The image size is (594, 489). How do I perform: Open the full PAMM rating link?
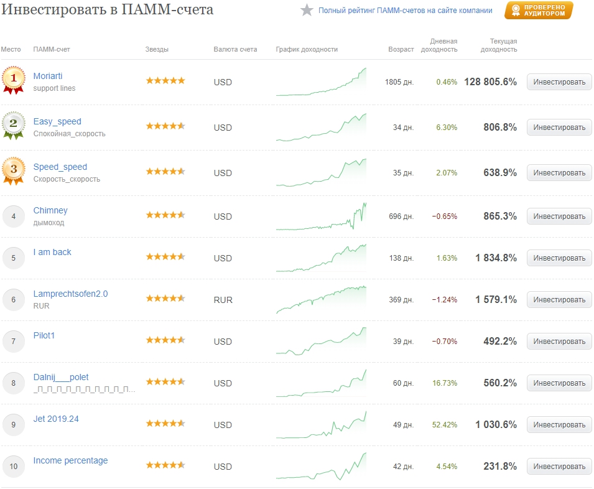click(x=405, y=11)
